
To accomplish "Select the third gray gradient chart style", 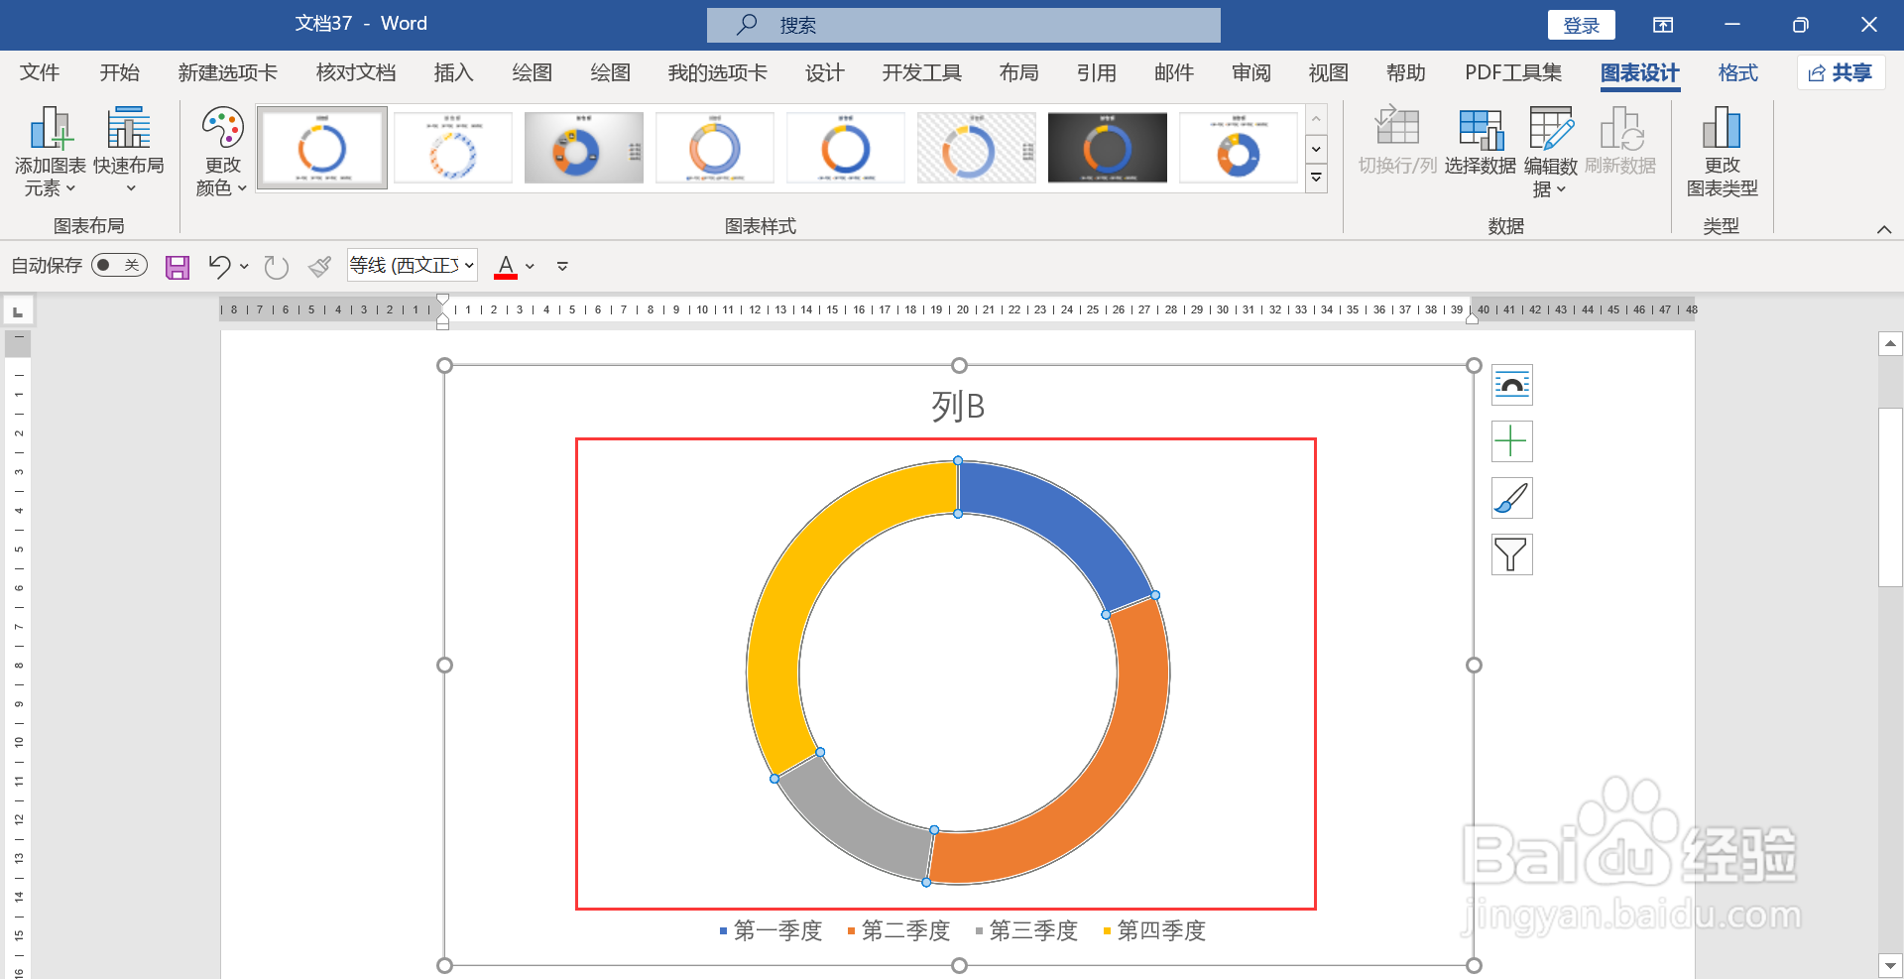I will pyautogui.click(x=584, y=148).
